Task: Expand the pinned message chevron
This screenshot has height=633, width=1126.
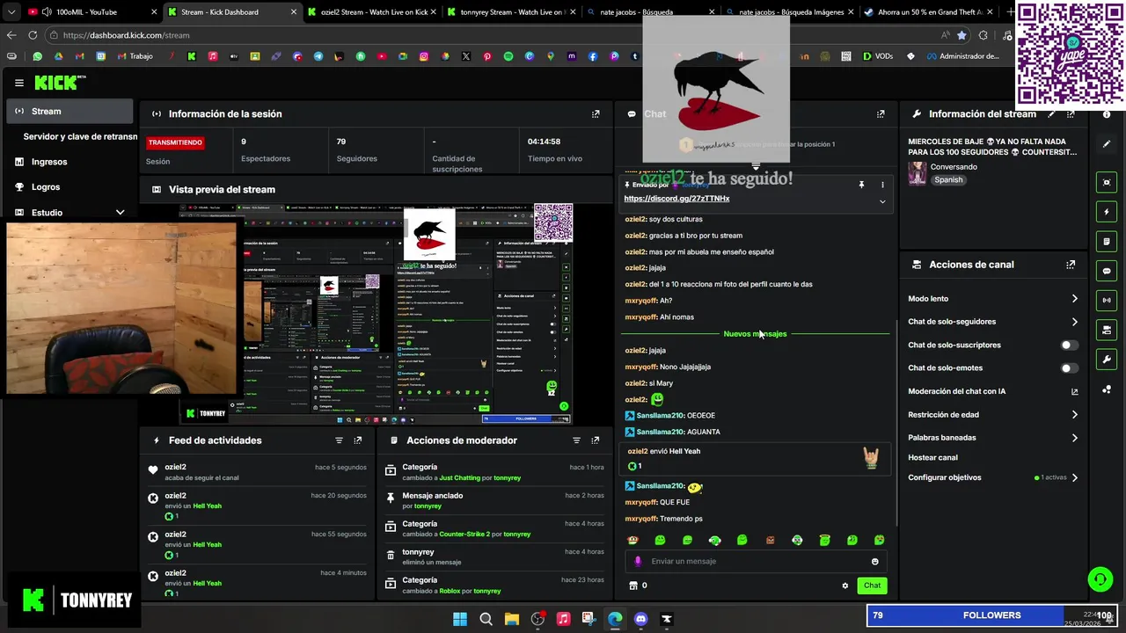Action: (882, 201)
